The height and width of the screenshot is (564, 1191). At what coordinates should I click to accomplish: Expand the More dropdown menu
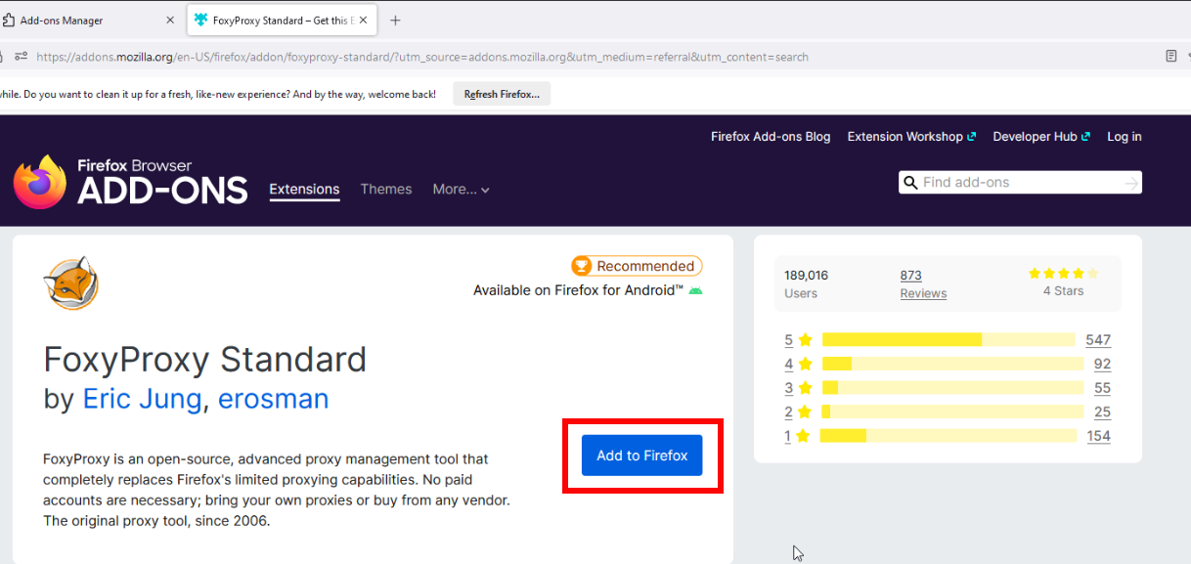click(x=462, y=190)
